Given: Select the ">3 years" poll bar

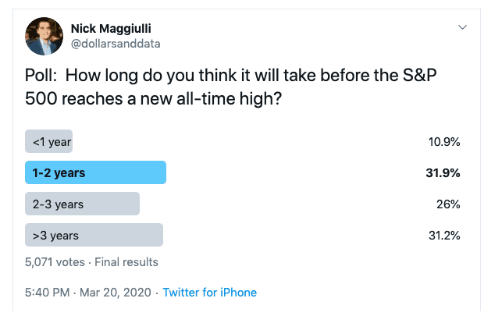Looking at the screenshot, I should pyautogui.click(x=94, y=235).
